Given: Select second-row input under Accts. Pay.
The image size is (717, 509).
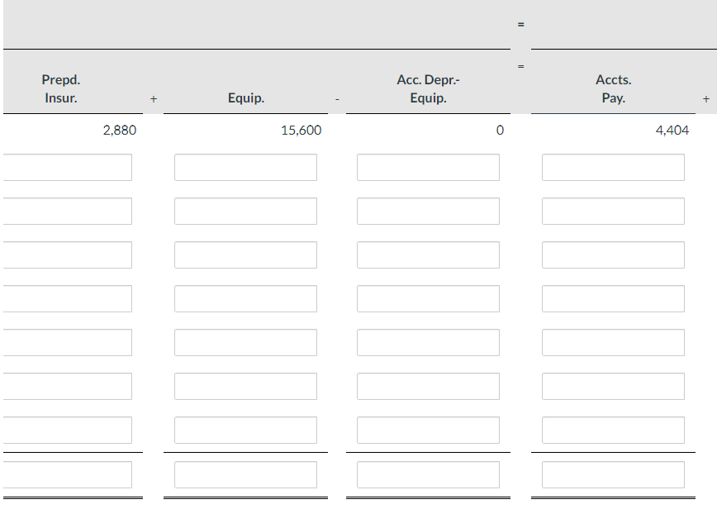Looking at the screenshot, I should pos(613,212).
